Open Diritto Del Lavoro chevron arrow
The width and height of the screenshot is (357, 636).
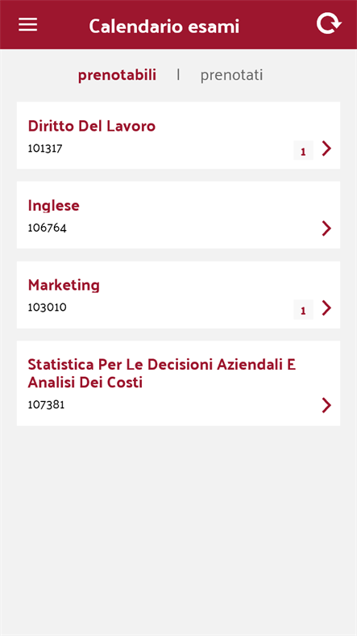[326, 149]
